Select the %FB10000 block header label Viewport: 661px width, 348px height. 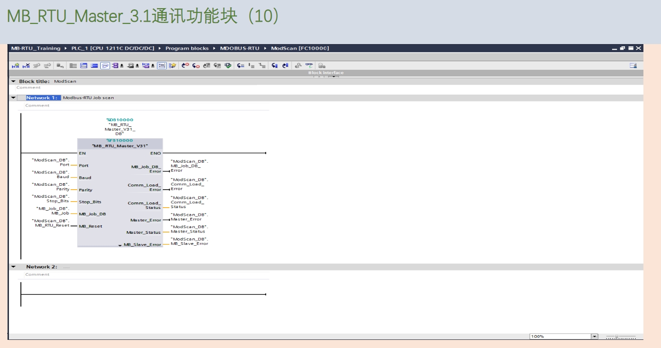pos(120,140)
